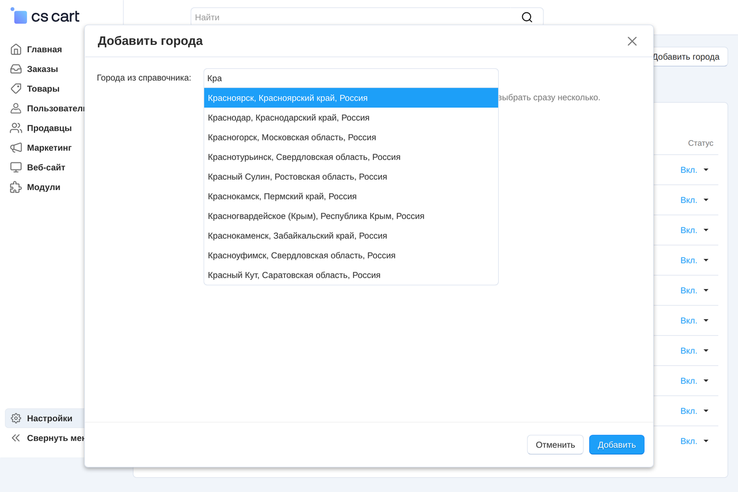This screenshot has height=492, width=738.
Task: Choose Красноярск, Красноярский край from the suggestions
Action: pyautogui.click(x=351, y=98)
